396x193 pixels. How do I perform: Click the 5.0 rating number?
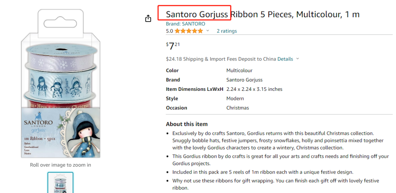click(x=169, y=31)
